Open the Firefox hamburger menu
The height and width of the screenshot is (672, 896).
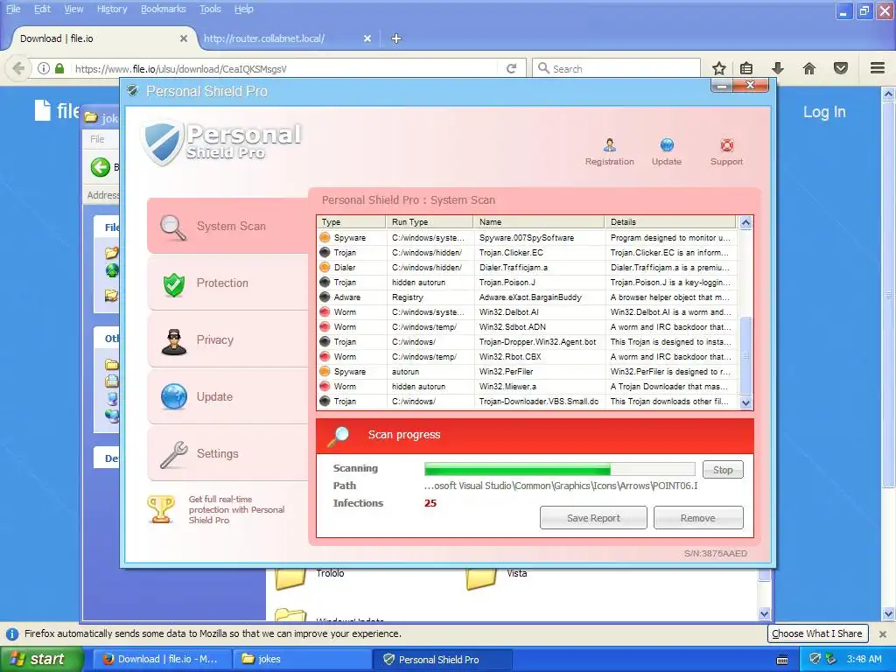(x=878, y=68)
